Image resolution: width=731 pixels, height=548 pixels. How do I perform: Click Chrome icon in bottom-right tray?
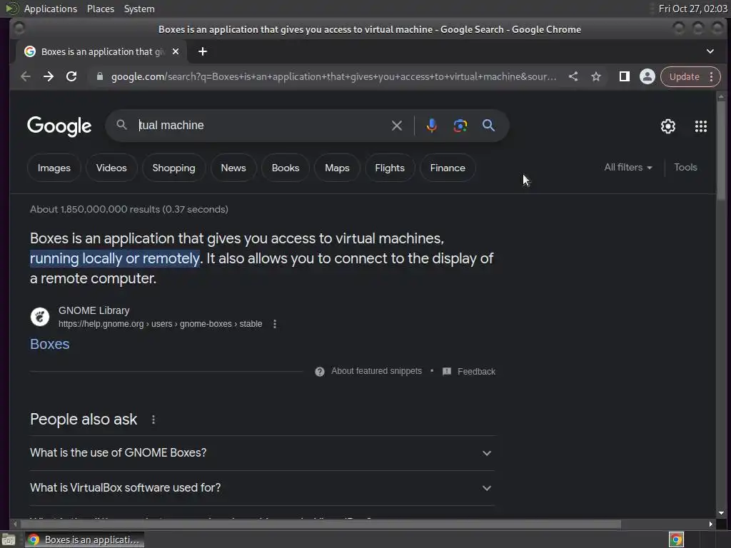tap(676, 539)
